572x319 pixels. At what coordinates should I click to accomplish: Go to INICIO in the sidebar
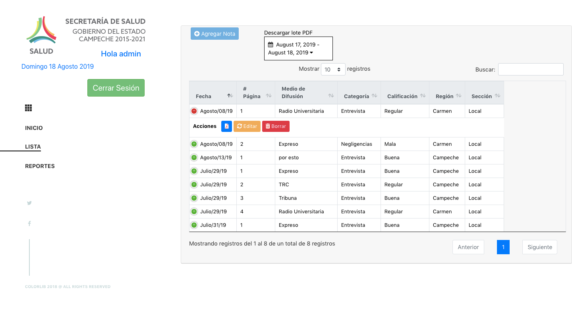coord(34,128)
